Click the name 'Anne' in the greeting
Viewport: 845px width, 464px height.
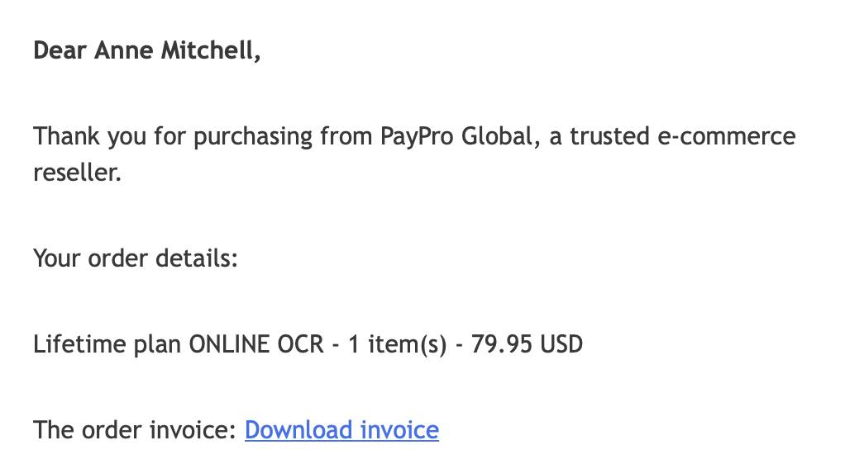[x=124, y=51]
